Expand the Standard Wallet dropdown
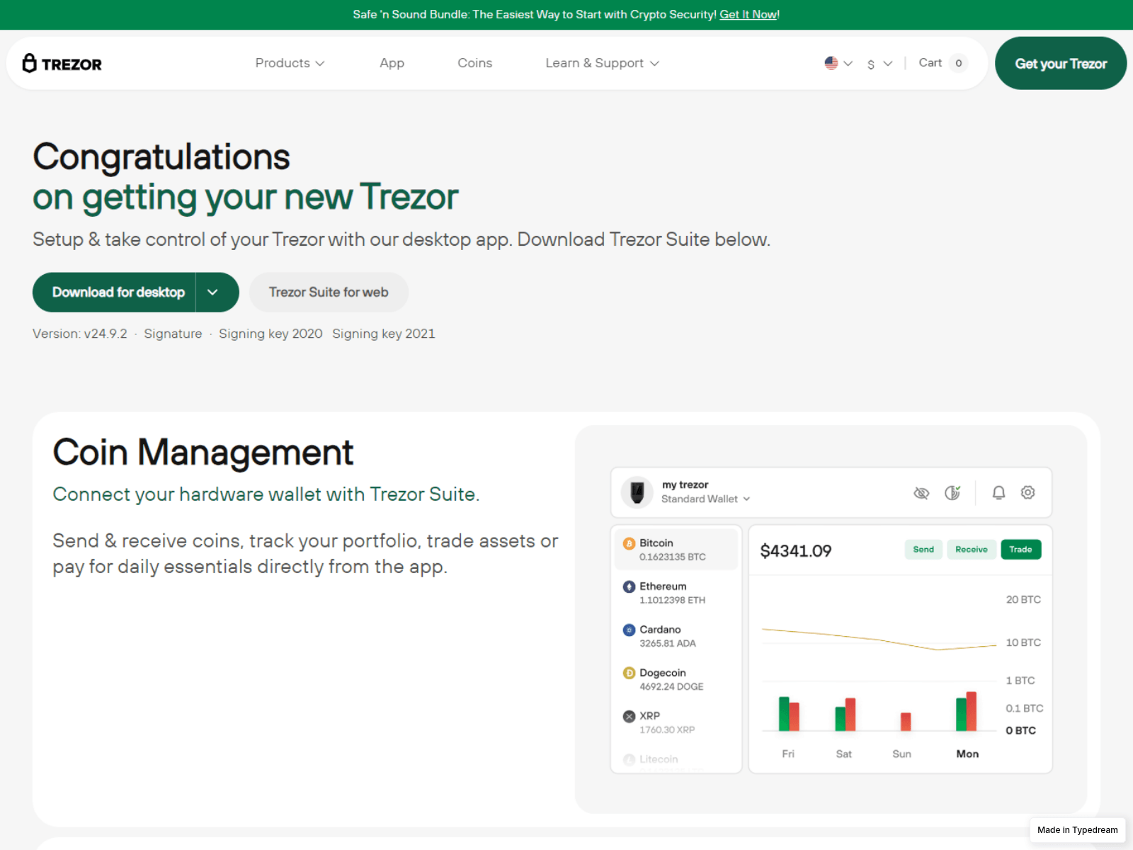The height and width of the screenshot is (850, 1133). coord(705,499)
